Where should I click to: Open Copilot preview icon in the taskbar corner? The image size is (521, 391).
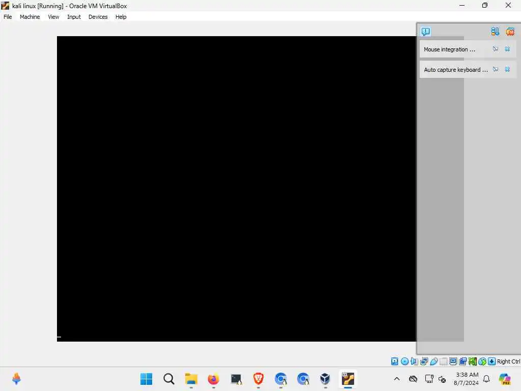(x=504, y=379)
